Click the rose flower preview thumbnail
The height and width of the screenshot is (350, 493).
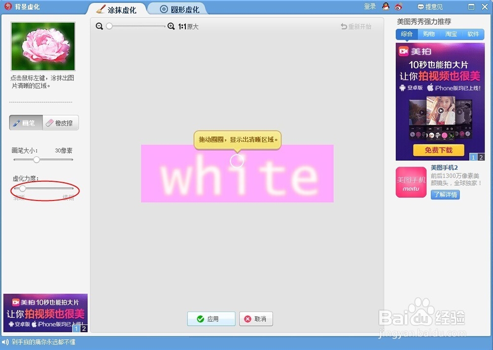pyautogui.click(x=43, y=46)
